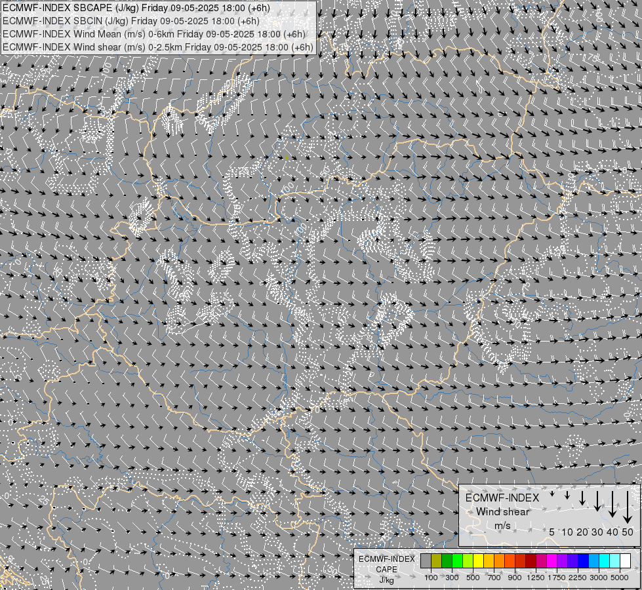
Task: Click the small yellow marker dot on the map
Action: [287, 157]
